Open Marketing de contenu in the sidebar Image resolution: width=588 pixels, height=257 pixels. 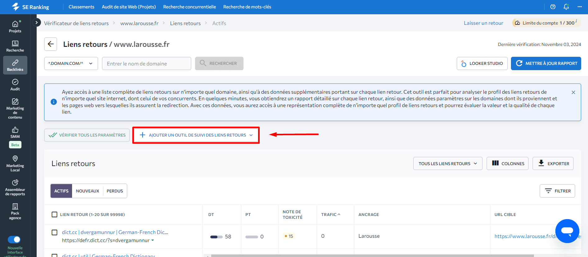pos(15,109)
